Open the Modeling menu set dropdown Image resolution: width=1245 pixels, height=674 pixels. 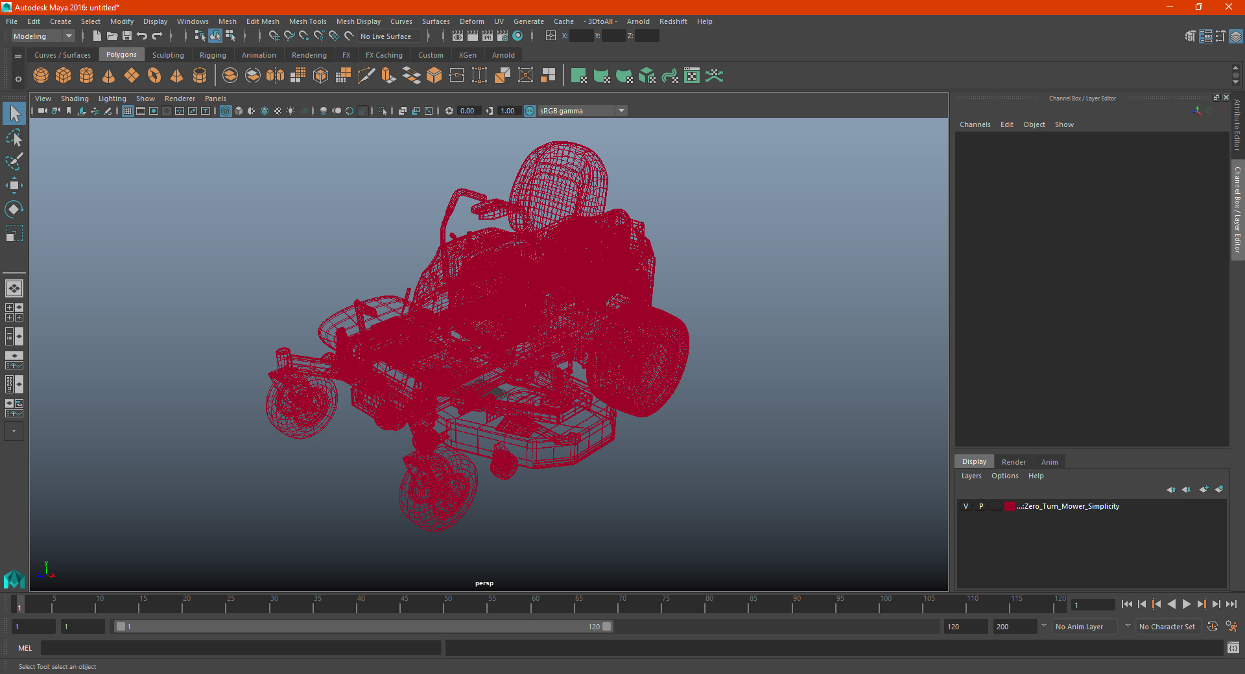tap(43, 36)
